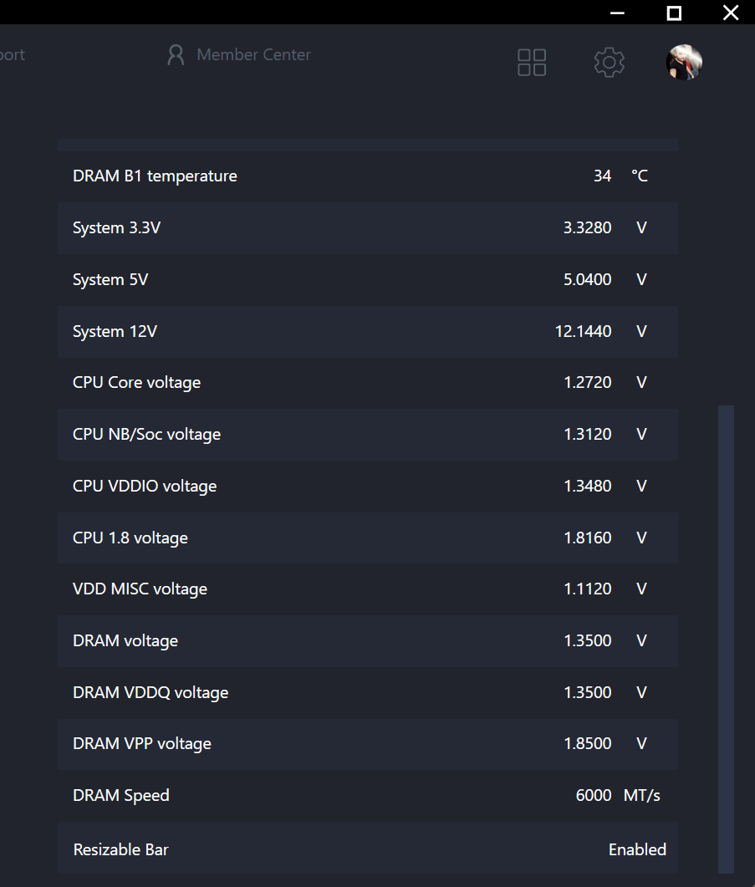Select the System 3.3V row
755x887 pixels.
coord(368,227)
